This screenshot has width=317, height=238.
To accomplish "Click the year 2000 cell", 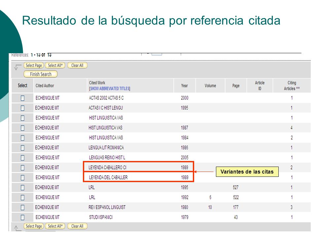I will tap(185, 98).
